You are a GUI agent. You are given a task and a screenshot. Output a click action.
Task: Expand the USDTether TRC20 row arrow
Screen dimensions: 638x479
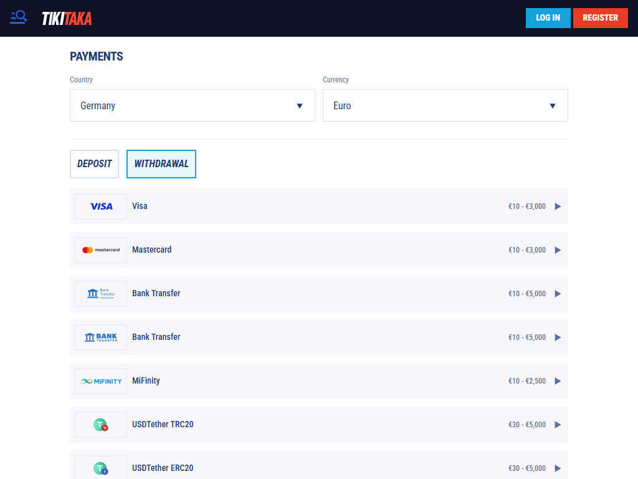click(558, 425)
